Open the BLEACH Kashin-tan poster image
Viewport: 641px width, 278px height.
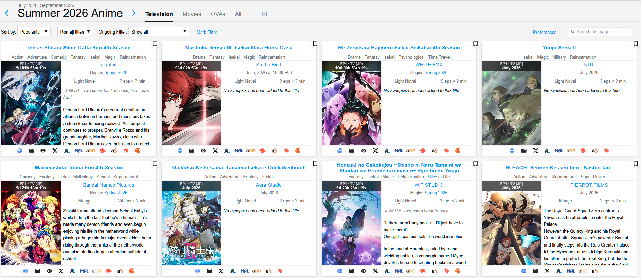point(511,223)
